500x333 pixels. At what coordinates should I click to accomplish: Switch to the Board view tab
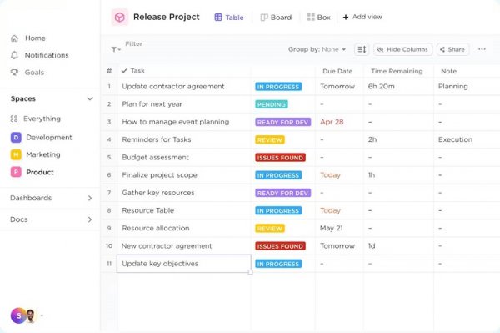pyautogui.click(x=276, y=18)
